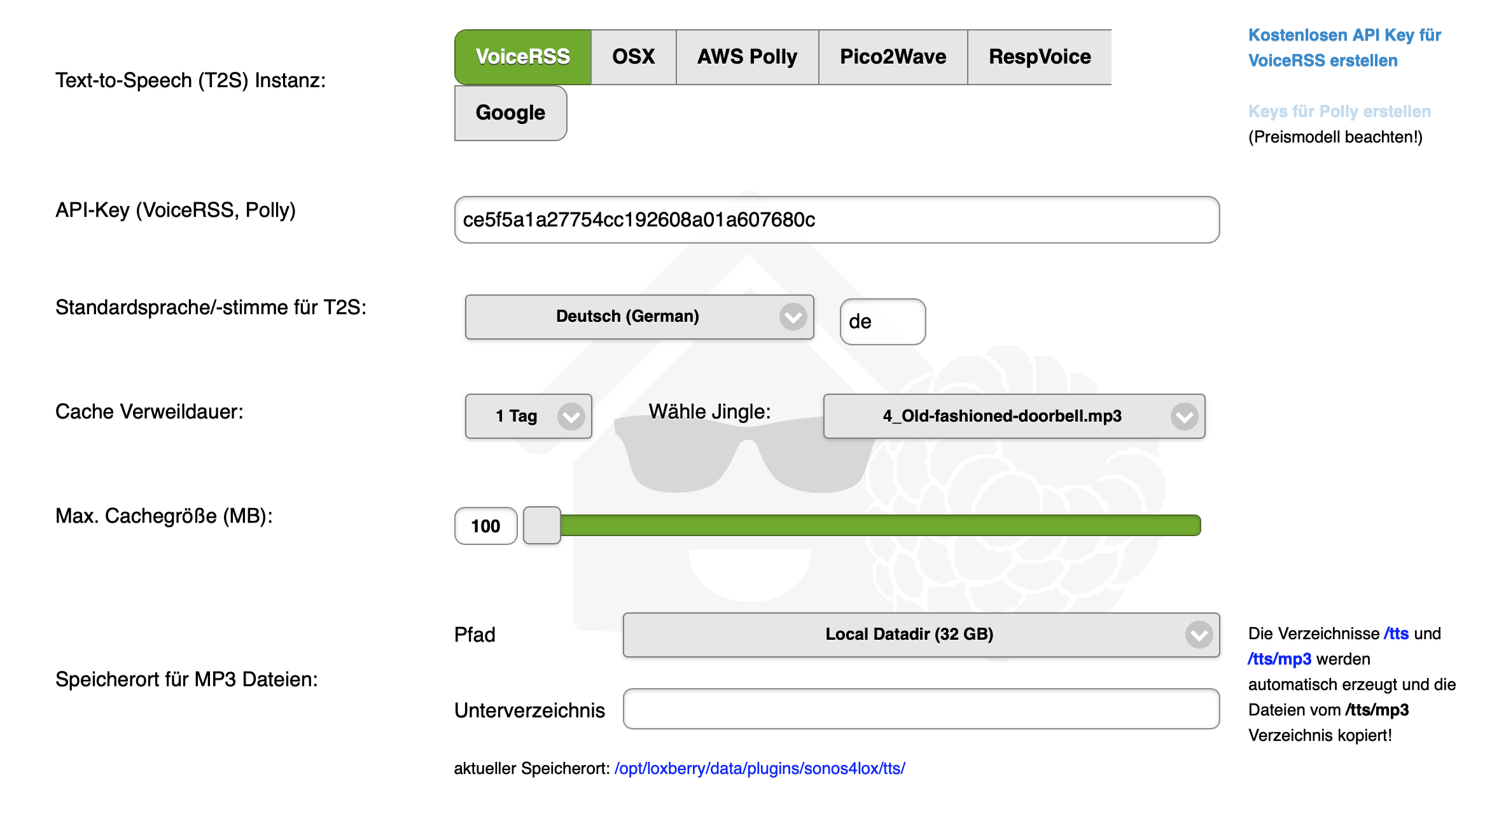Select Google as T2S engine

point(510,113)
